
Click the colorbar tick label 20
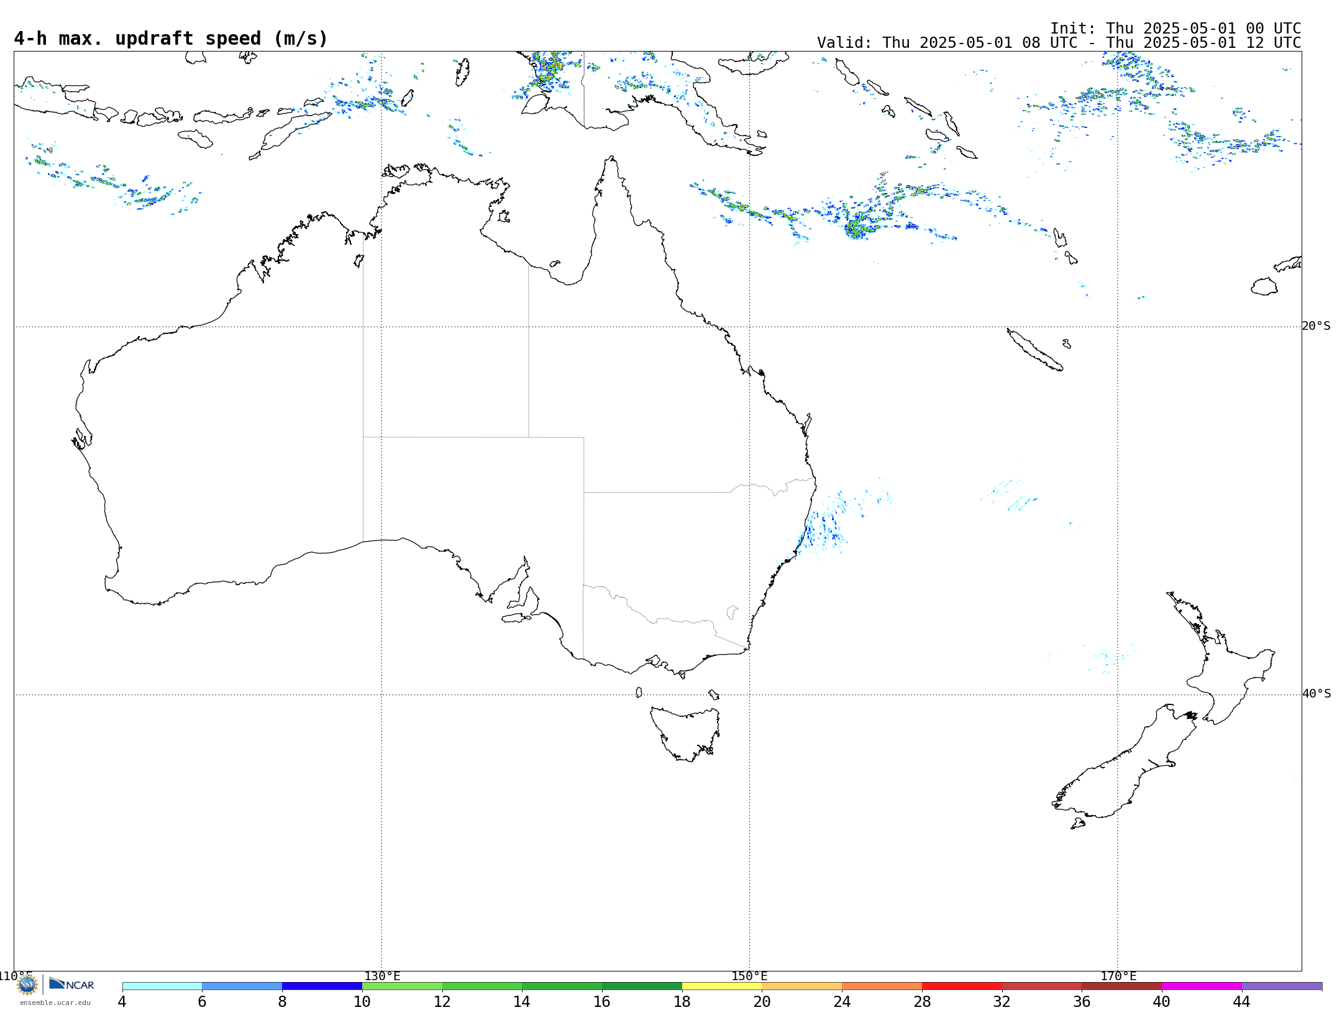click(x=762, y=1001)
